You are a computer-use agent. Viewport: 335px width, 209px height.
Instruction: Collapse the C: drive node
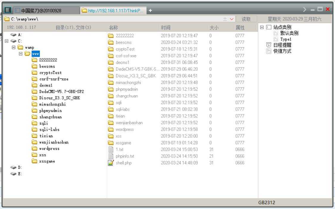[x=7, y=41]
